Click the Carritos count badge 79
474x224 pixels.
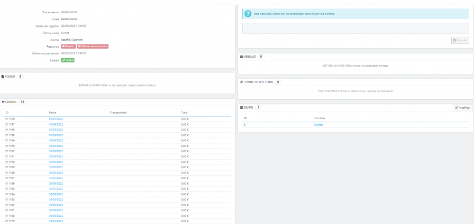pos(22,102)
